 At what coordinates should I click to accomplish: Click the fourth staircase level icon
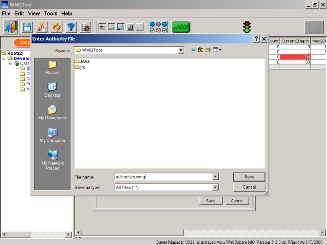[x=130, y=27]
